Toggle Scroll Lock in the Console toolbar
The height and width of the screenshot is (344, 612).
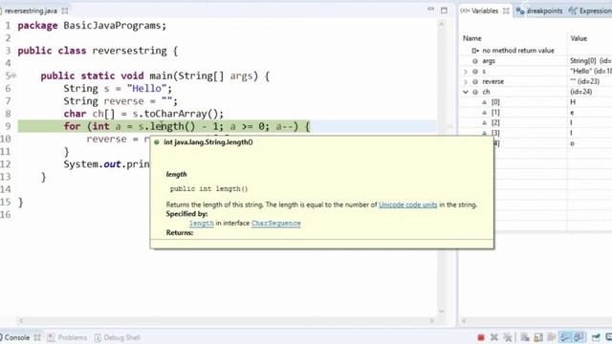538,337
